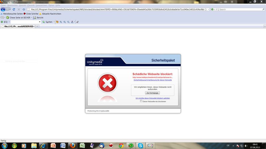This screenshot has height=149, width=266.
Task: Select the file:///C:/Pr... browser tab
Action: [18, 26]
